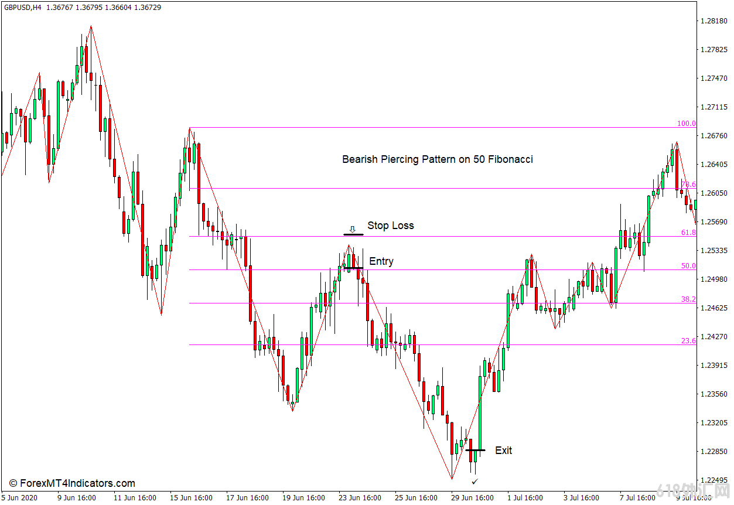
Task: Click the 23 Jun 16:00 date label
Action: pyautogui.click(x=361, y=498)
